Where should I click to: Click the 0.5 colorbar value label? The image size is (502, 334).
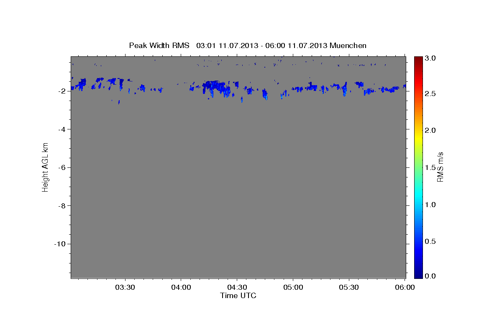pos(431,241)
